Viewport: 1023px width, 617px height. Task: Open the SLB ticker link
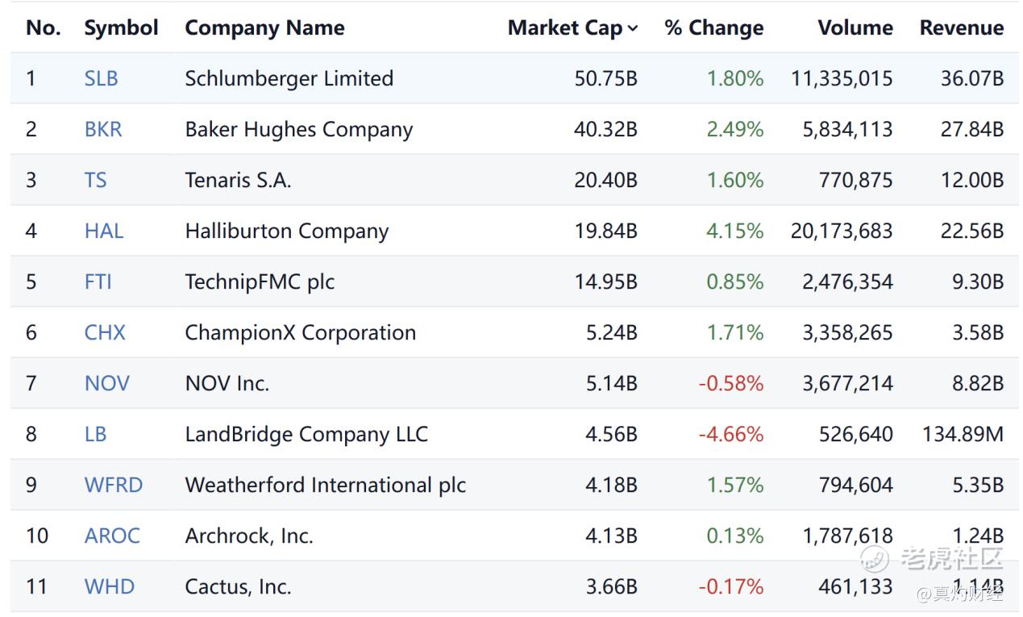[101, 78]
